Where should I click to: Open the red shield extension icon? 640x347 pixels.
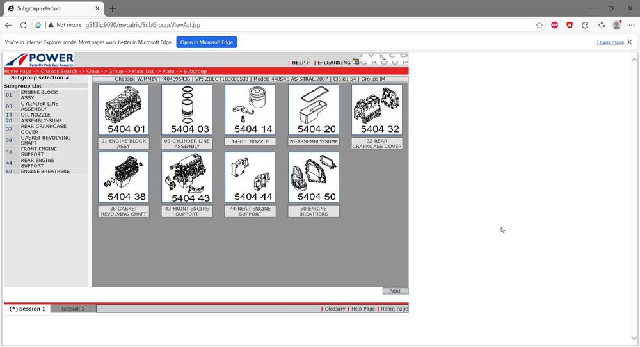570,25
